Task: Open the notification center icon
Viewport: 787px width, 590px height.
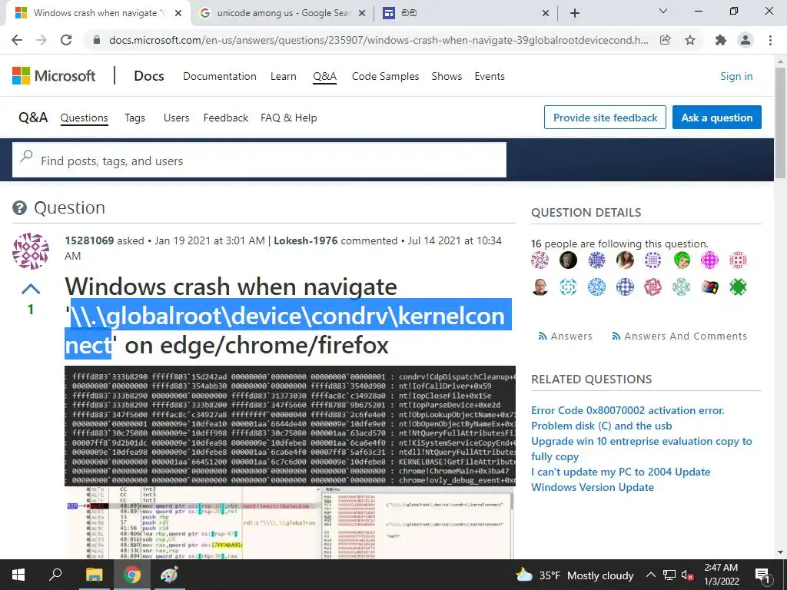Action: point(763,575)
